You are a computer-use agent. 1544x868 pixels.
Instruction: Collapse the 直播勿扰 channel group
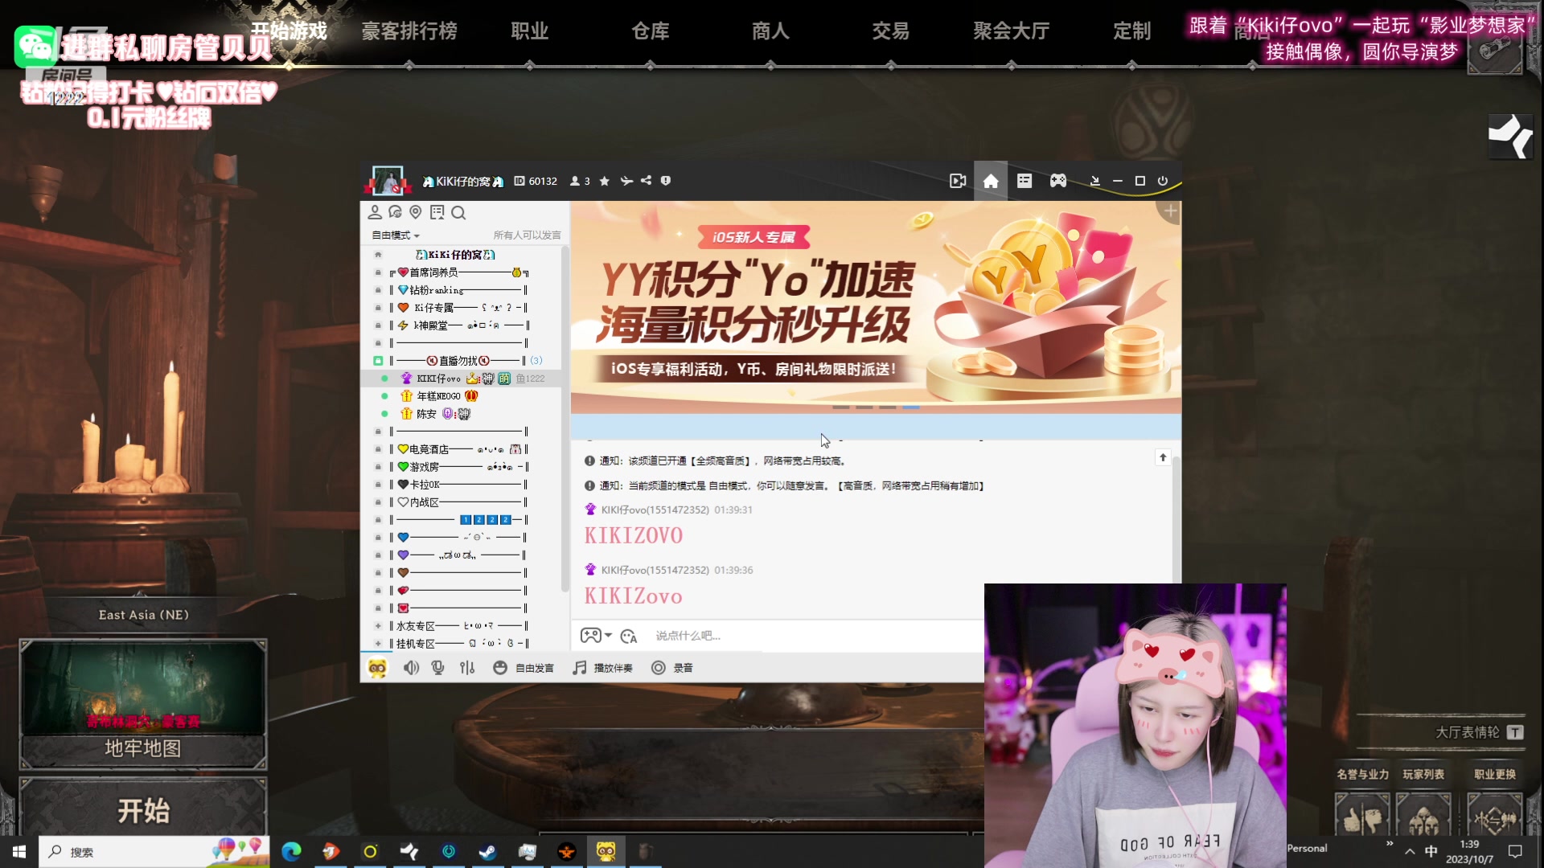378,361
